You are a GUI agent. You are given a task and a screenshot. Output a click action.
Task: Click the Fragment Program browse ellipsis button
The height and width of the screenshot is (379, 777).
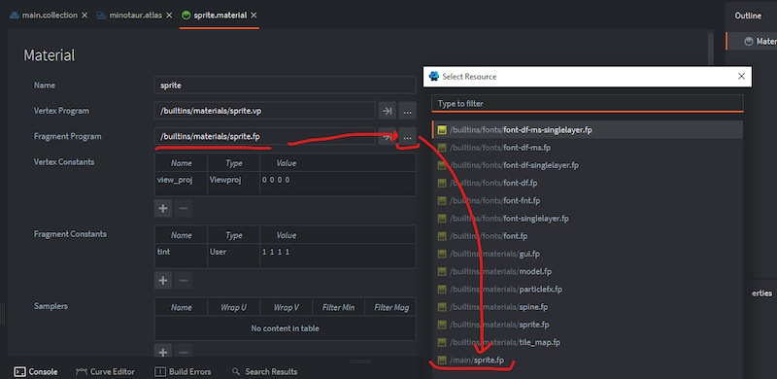click(407, 136)
